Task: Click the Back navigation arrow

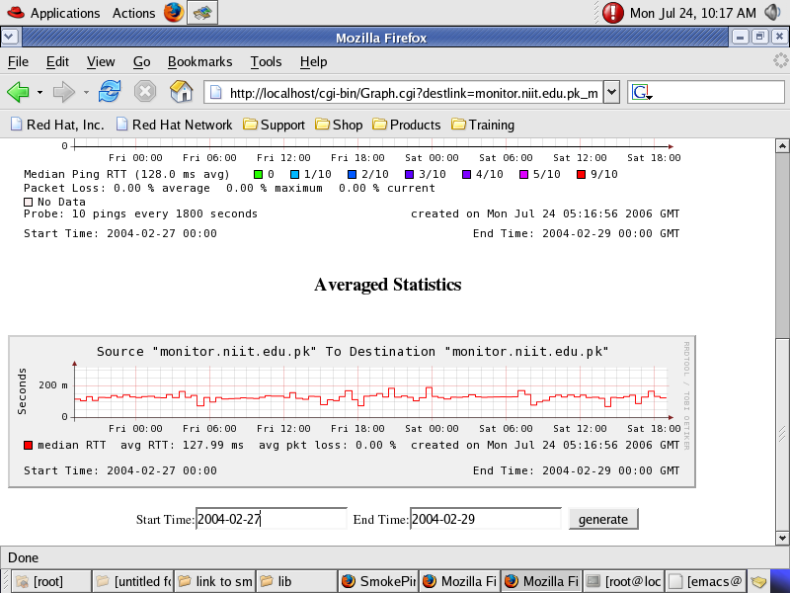Action: [x=18, y=92]
